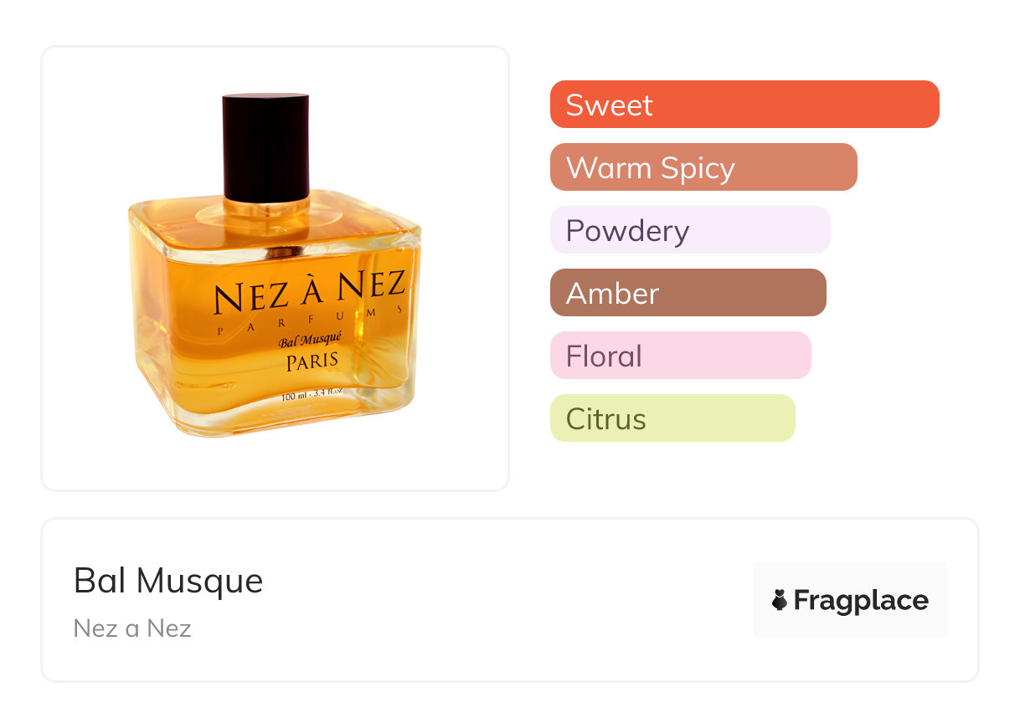Click the 100 ml volume text on the bottle

(312, 395)
